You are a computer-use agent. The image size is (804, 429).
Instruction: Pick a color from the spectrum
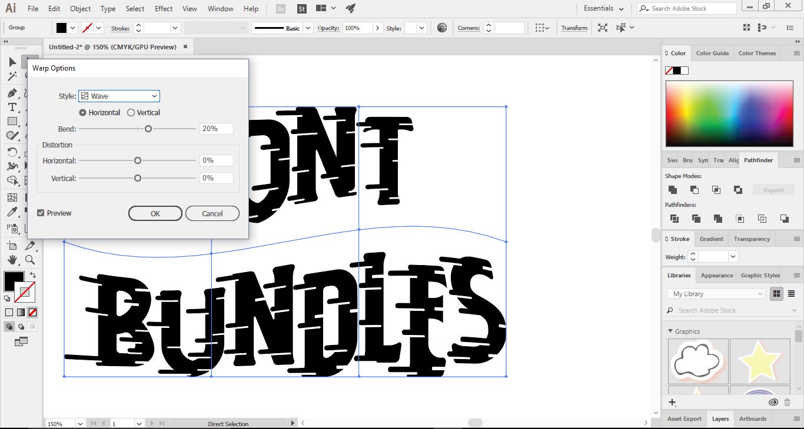(729, 113)
